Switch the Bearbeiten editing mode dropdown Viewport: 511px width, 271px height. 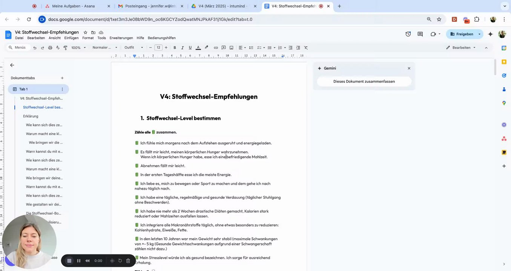461,48
